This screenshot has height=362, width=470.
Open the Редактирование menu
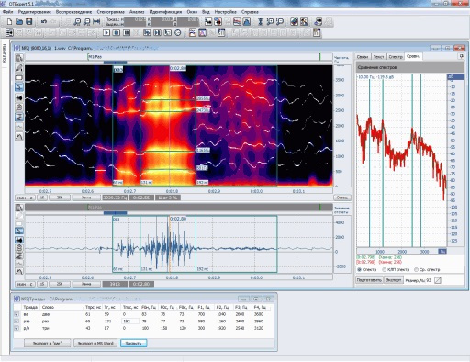35,12
